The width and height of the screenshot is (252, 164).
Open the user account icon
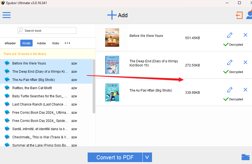[249, 15]
